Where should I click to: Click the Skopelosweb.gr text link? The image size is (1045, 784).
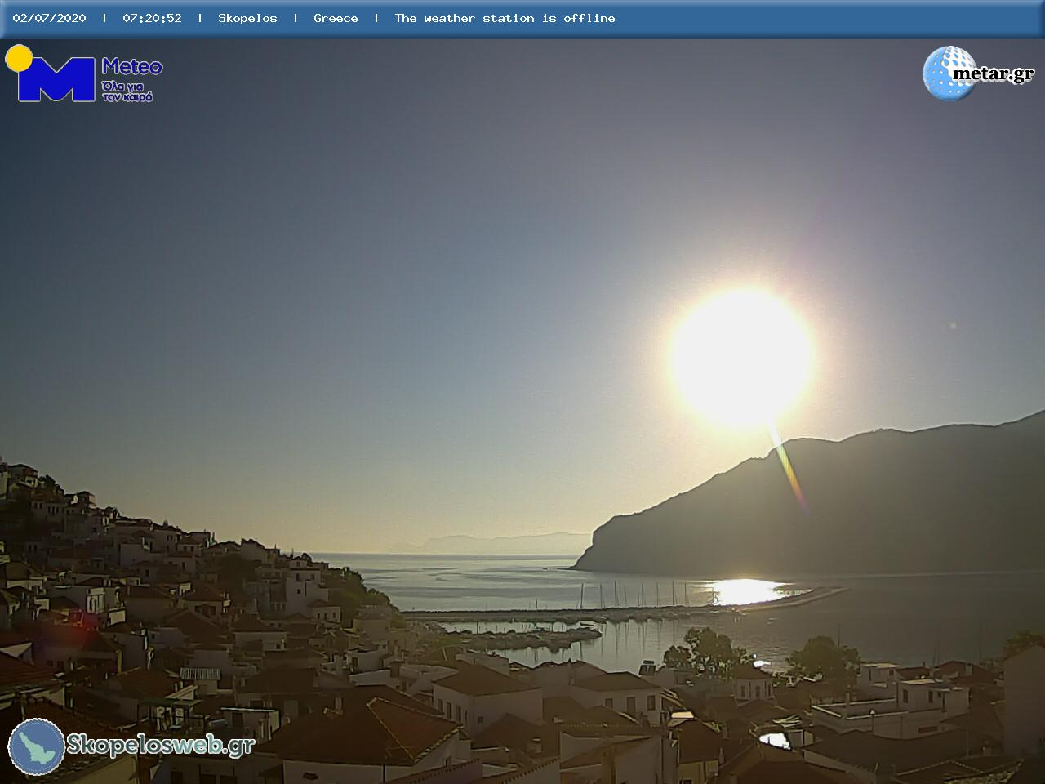point(160,745)
